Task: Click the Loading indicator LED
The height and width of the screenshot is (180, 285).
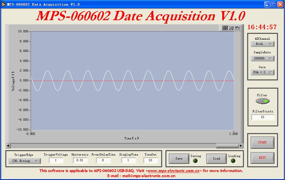Action: [x=233, y=161]
